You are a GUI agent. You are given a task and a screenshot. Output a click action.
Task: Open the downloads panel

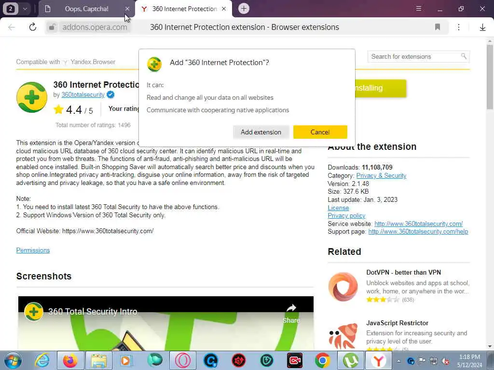482,27
